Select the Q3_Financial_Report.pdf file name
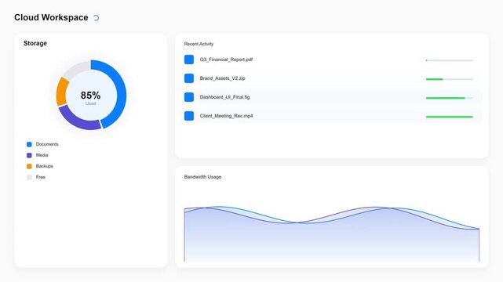503x282 pixels. click(x=226, y=60)
